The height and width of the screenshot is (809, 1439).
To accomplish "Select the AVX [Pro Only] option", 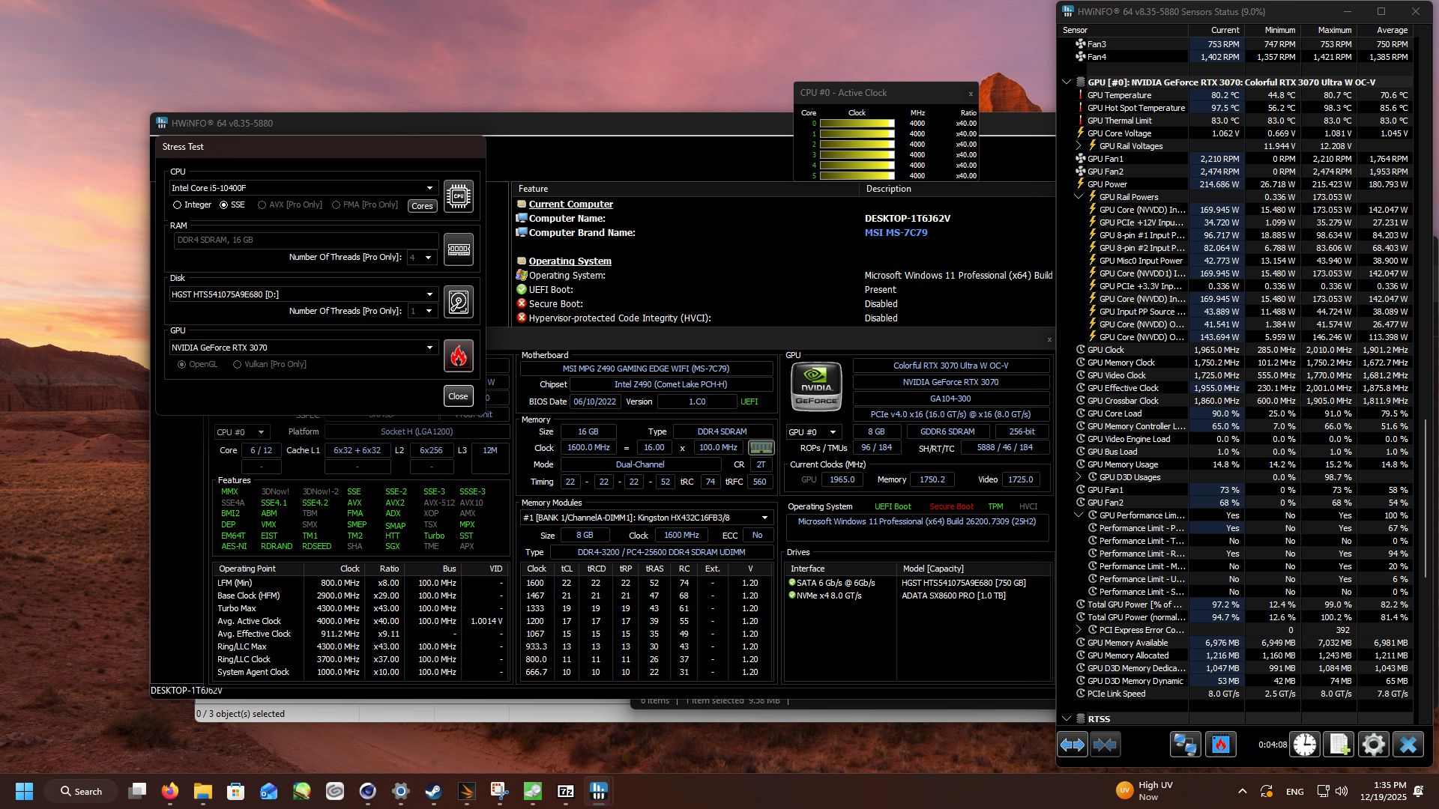I will (x=290, y=205).
